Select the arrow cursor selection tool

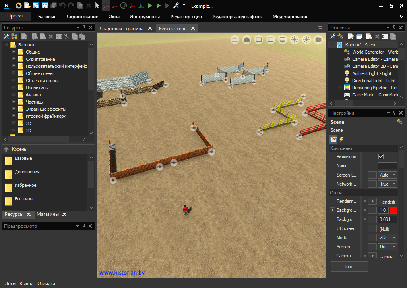(x=97, y=6)
